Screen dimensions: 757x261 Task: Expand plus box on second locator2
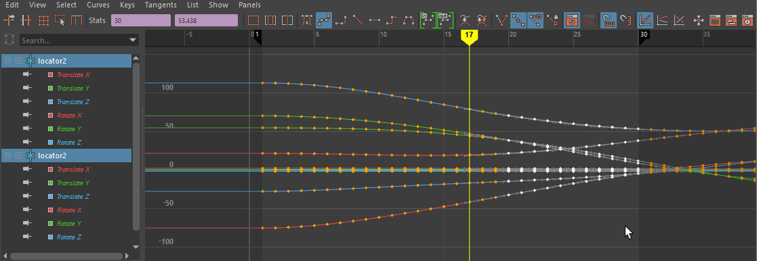click(18, 155)
